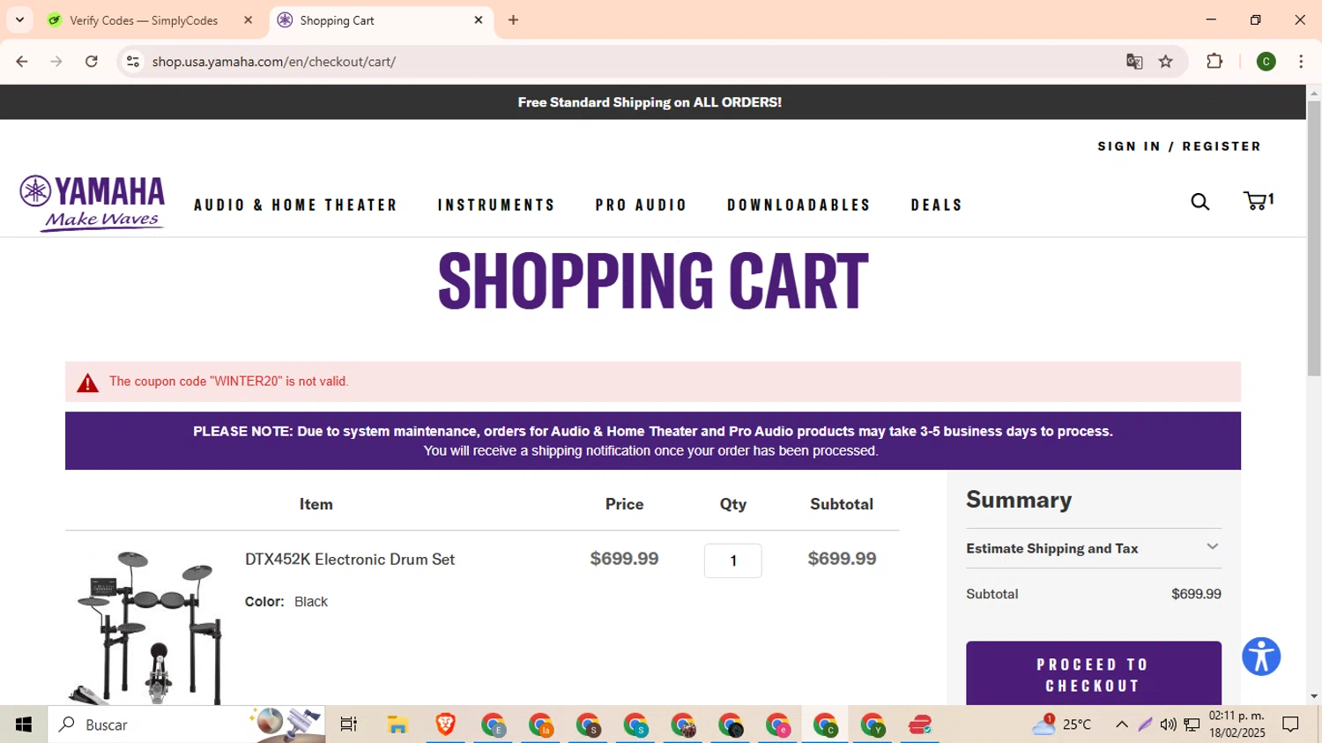Click the browser forward arrow
This screenshot has height=743, width=1322.
click(x=56, y=62)
